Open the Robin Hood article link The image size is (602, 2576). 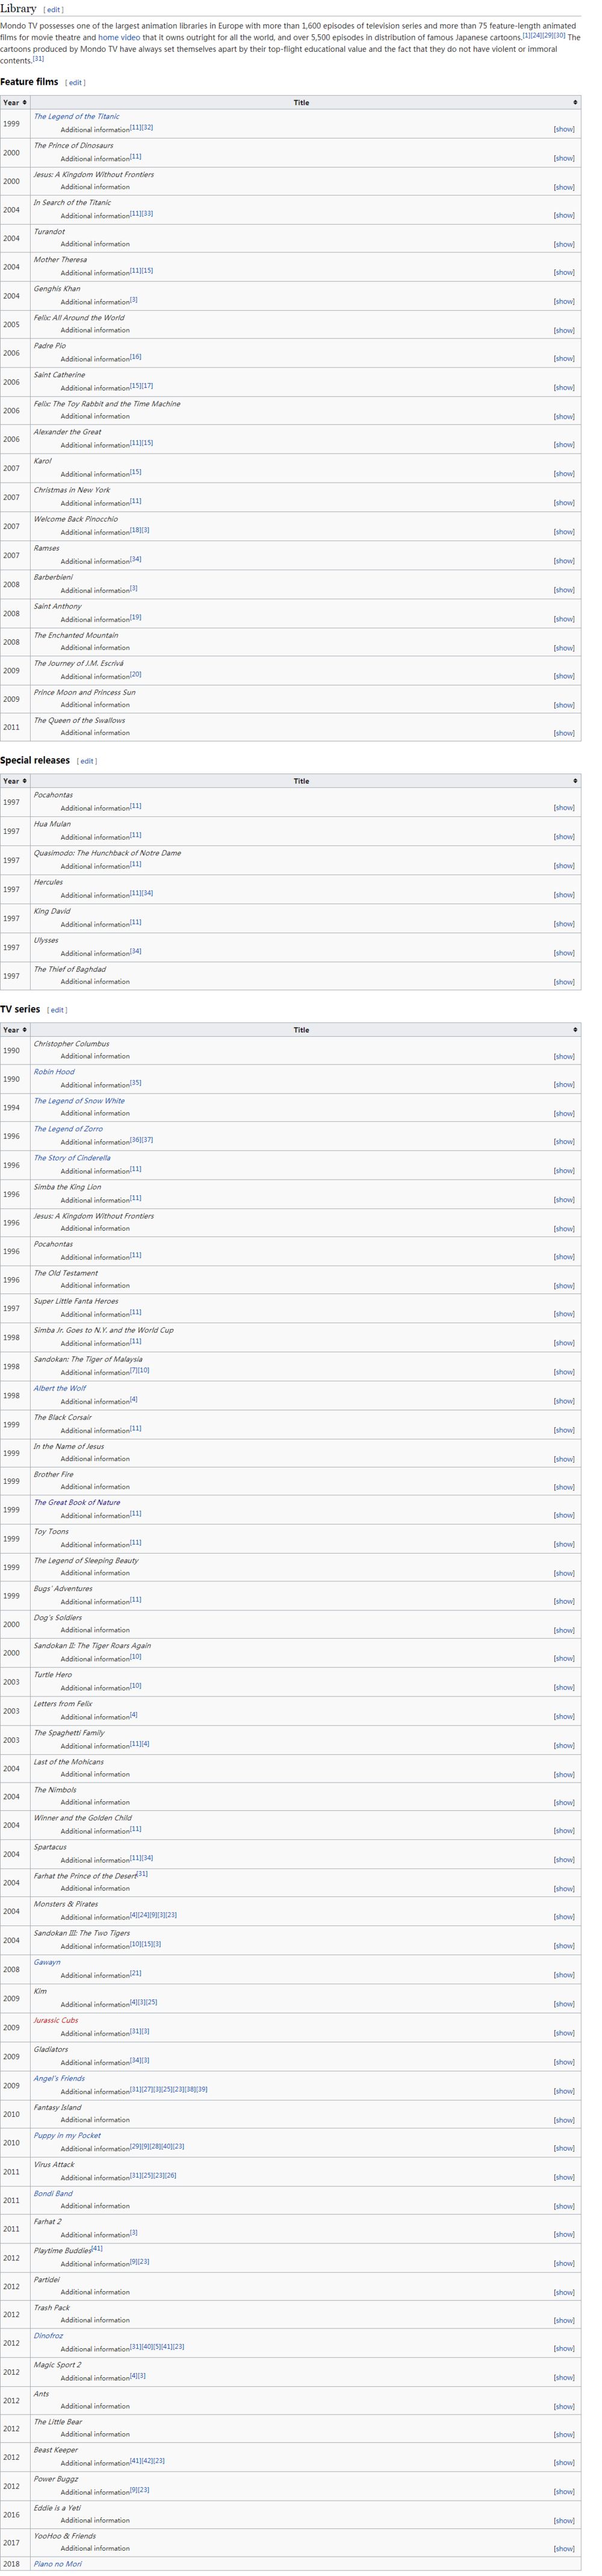54,1071
